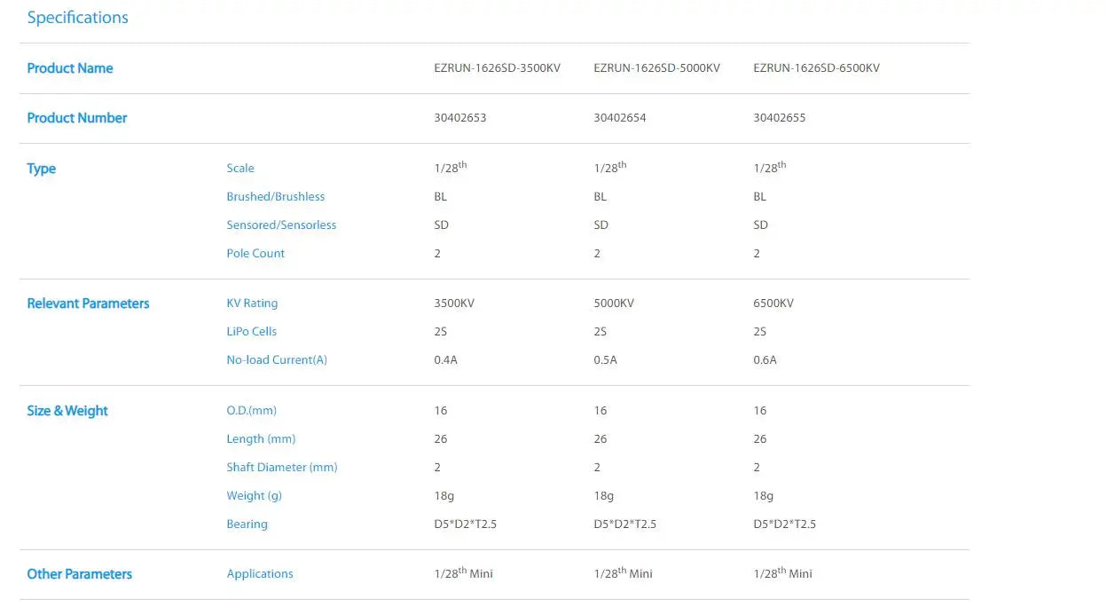
Task: Select the 6500KV model's 1/28th Mini application
Action: (x=782, y=573)
